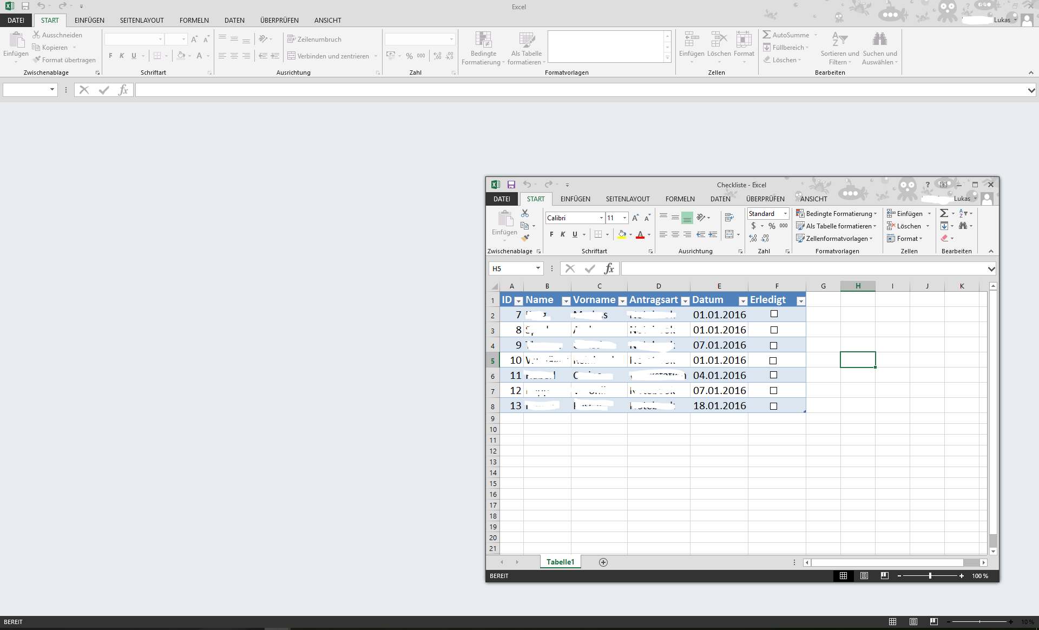This screenshot has width=1039, height=630.
Task: Expand the Calibri font name dropdown
Action: pyautogui.click(x=601, y=218)
